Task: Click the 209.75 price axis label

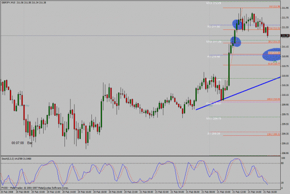Action: 285,114
